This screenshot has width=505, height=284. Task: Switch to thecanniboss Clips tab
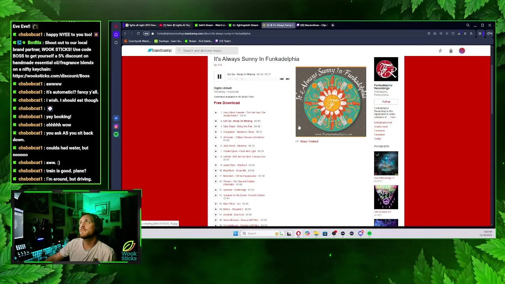[x=312, y=25]
